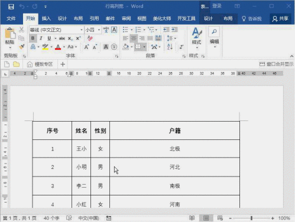Apply subscript formatting

(70, 38)
